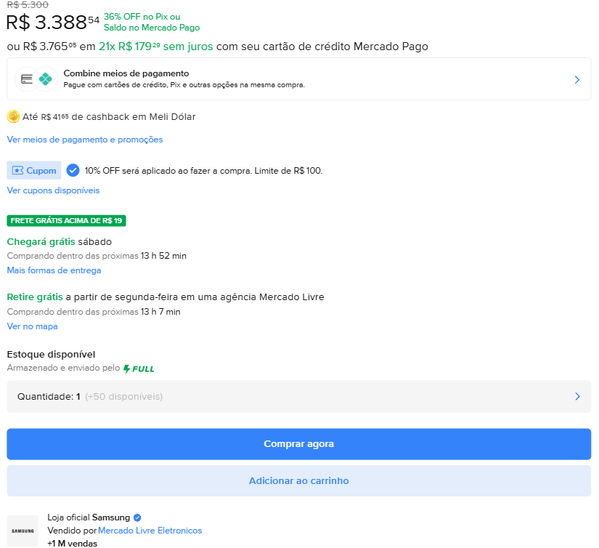Click the Cupom label button
This screenshot has width=599, height=548.
click(x=34, y=171)
